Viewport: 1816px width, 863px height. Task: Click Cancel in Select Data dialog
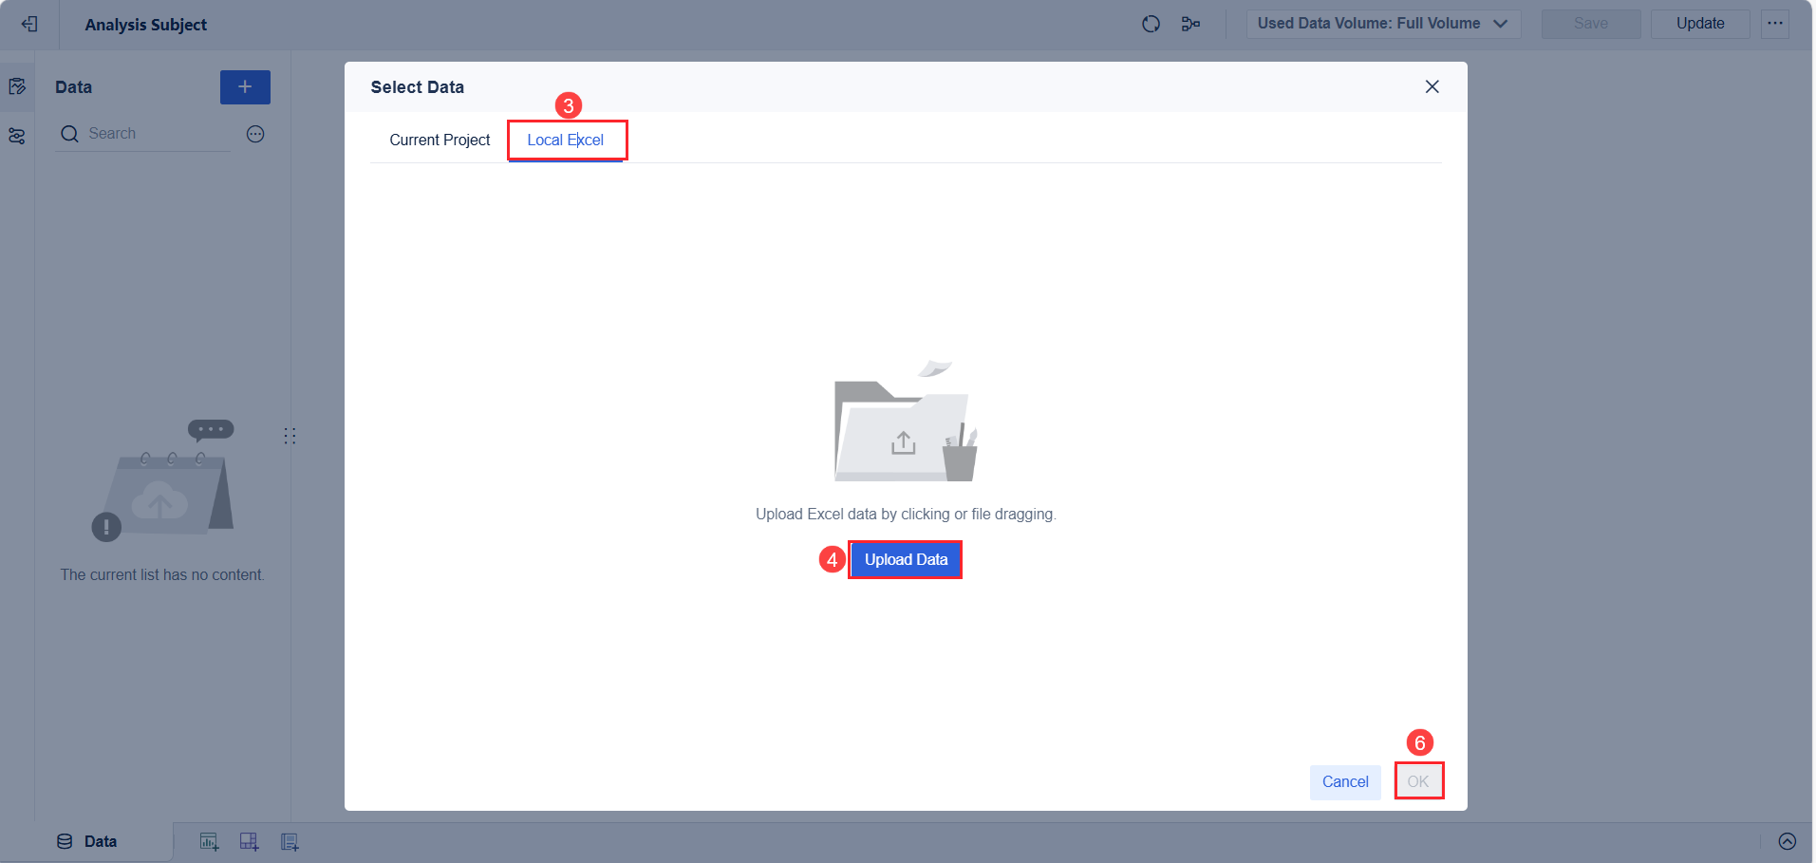pyautogui.click(x=1345, y=782)
